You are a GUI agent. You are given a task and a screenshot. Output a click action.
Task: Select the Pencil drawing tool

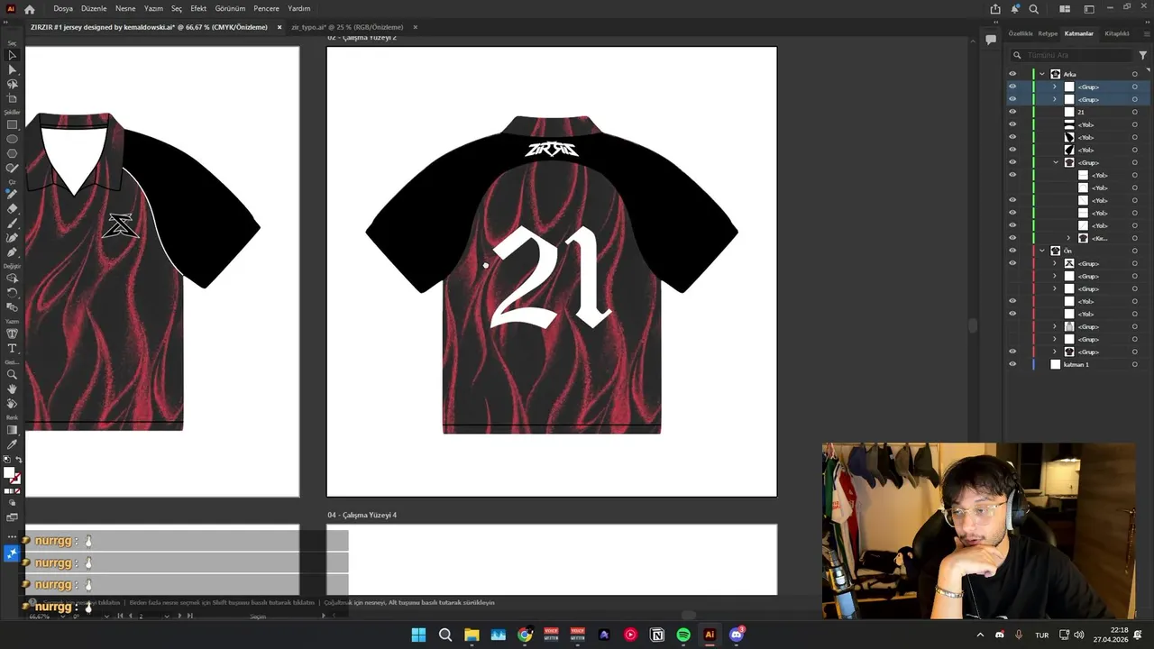tap(12, 194)
